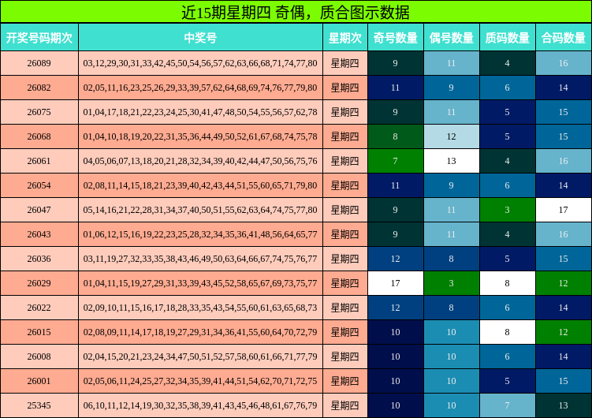Select winning numbers starting 01,04,11,15
Screen dimensions: 592x418
(200, 283)
